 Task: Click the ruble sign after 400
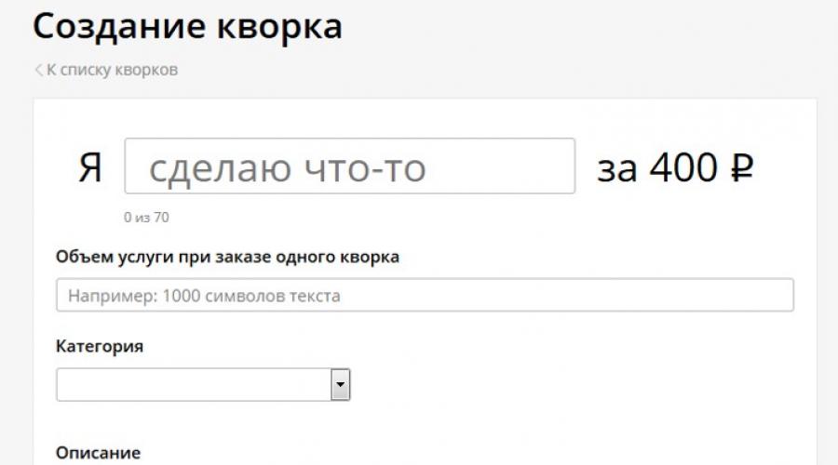tap(742, 167)
